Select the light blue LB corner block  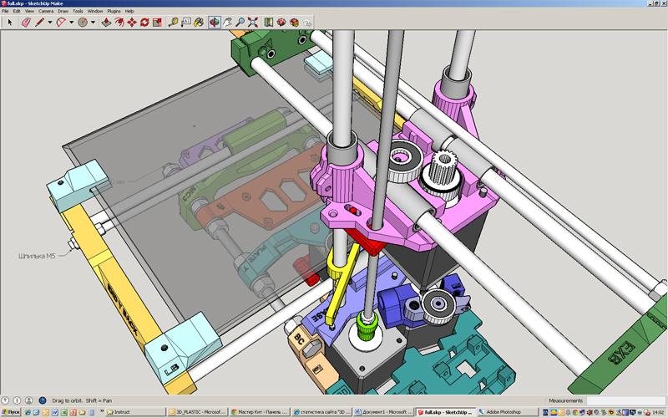point(183,346)
